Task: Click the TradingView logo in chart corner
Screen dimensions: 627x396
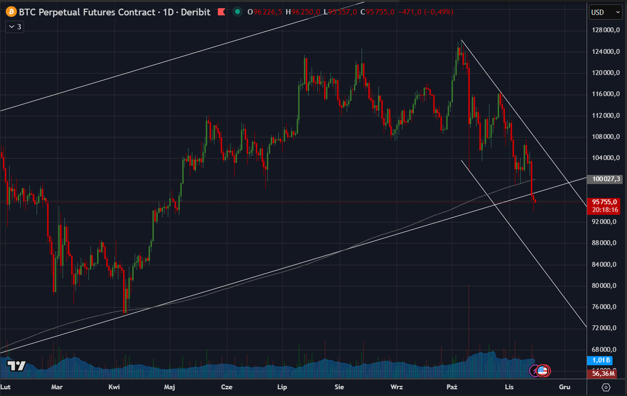Action: [18, 366]
